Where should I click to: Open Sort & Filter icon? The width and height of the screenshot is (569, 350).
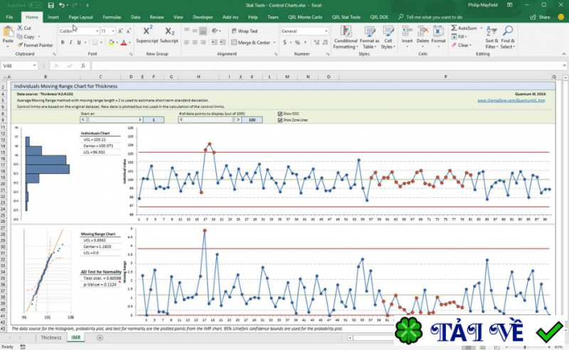(x=491, y=31)
